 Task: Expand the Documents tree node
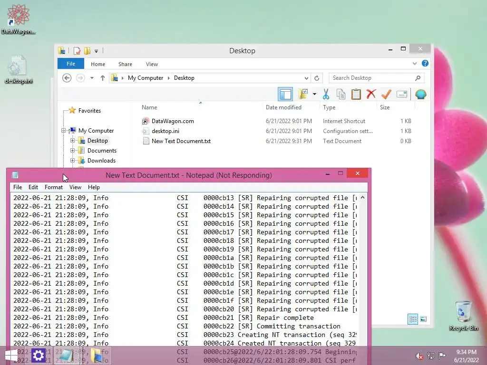[x=72, y=151]
